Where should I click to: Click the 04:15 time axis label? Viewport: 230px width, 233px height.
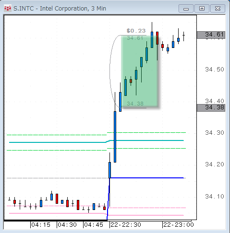41,225
